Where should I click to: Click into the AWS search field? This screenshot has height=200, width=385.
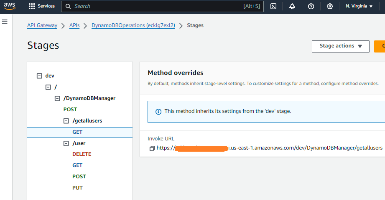pos(159,6)
